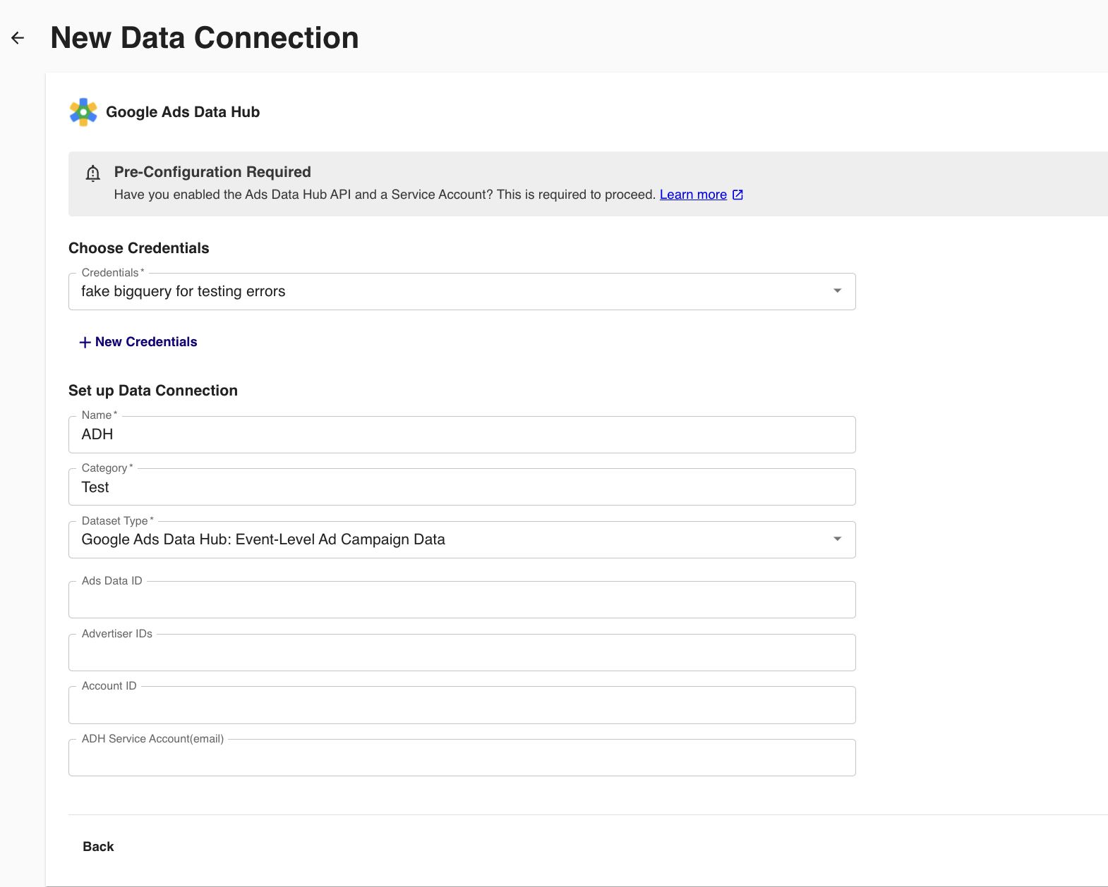Select the Account ID input box

(x=462, y=705)
